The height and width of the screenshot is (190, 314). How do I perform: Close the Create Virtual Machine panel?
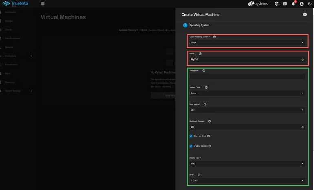(x=305, y=14)
